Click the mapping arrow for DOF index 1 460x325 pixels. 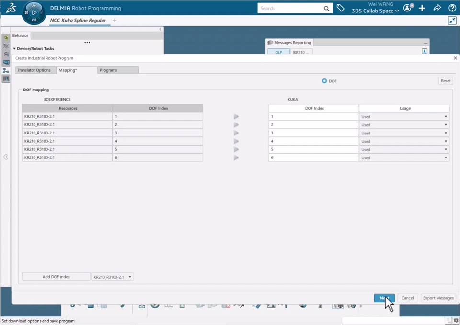coord(236,117)
